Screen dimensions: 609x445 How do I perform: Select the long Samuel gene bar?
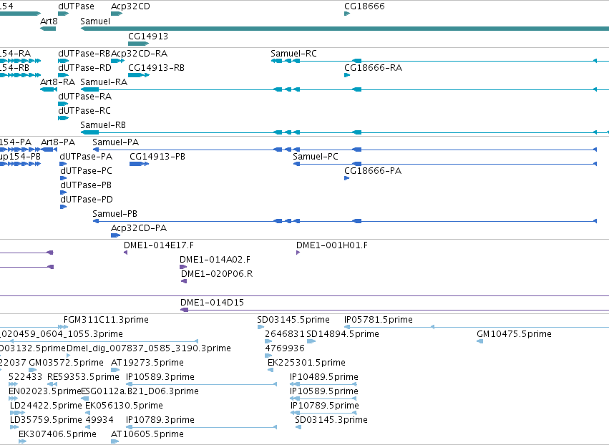(344, 29)
